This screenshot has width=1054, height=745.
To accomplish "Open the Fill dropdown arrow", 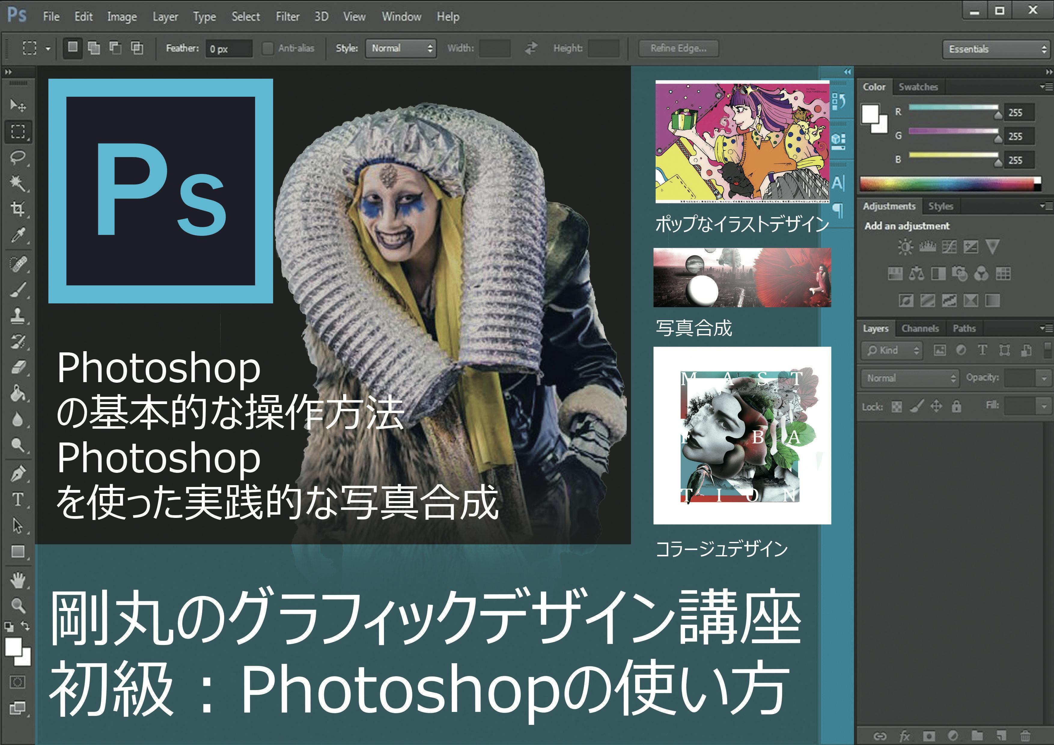I will click(1043, 407).
